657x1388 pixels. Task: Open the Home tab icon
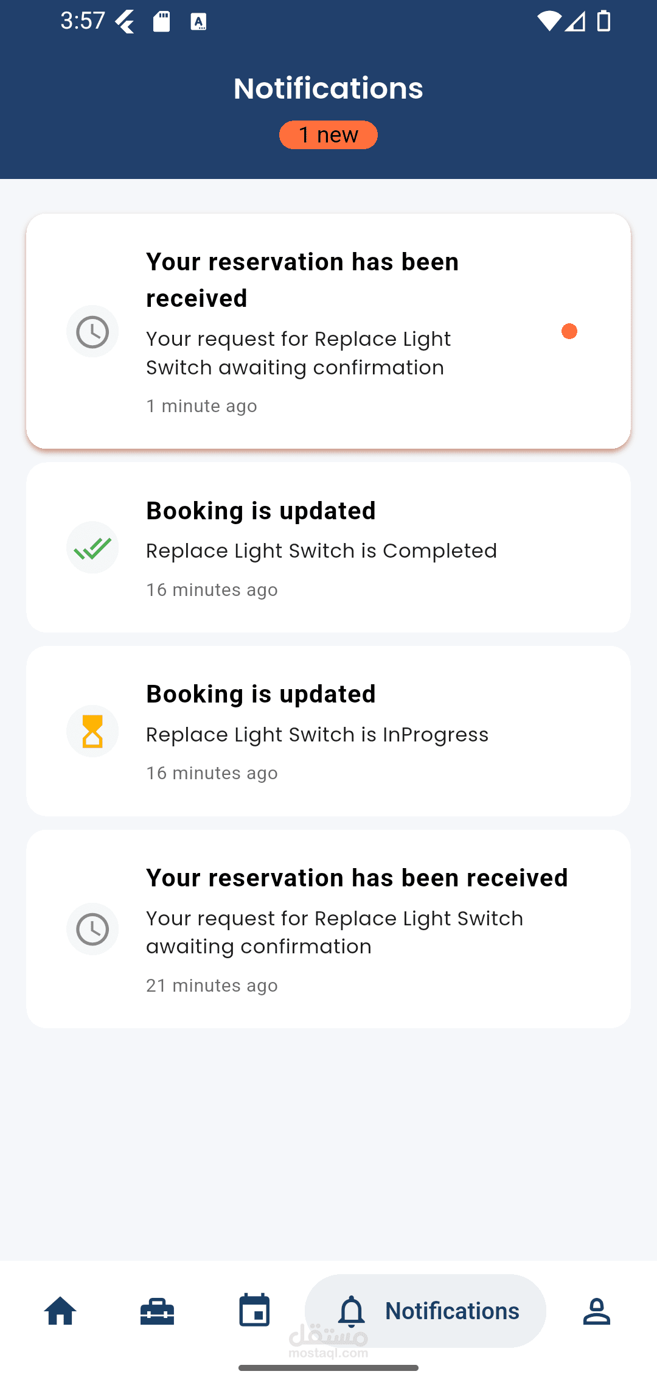60,1311
